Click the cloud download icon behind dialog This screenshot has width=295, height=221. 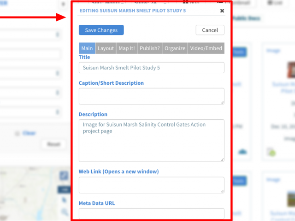(242, 151)
